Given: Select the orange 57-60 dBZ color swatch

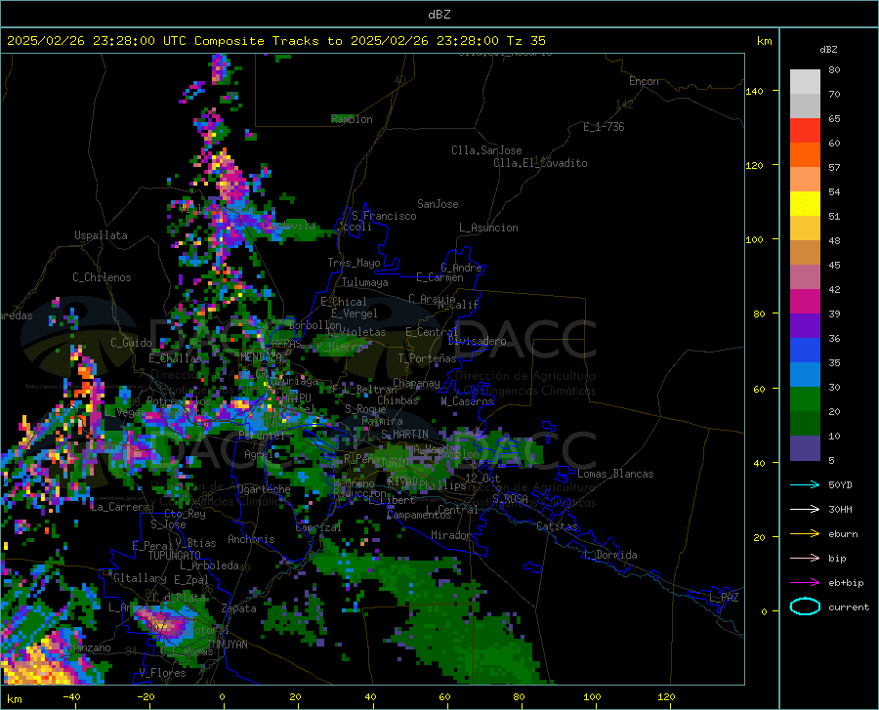Looking at the screenshot, I should [x=805, y=155].
